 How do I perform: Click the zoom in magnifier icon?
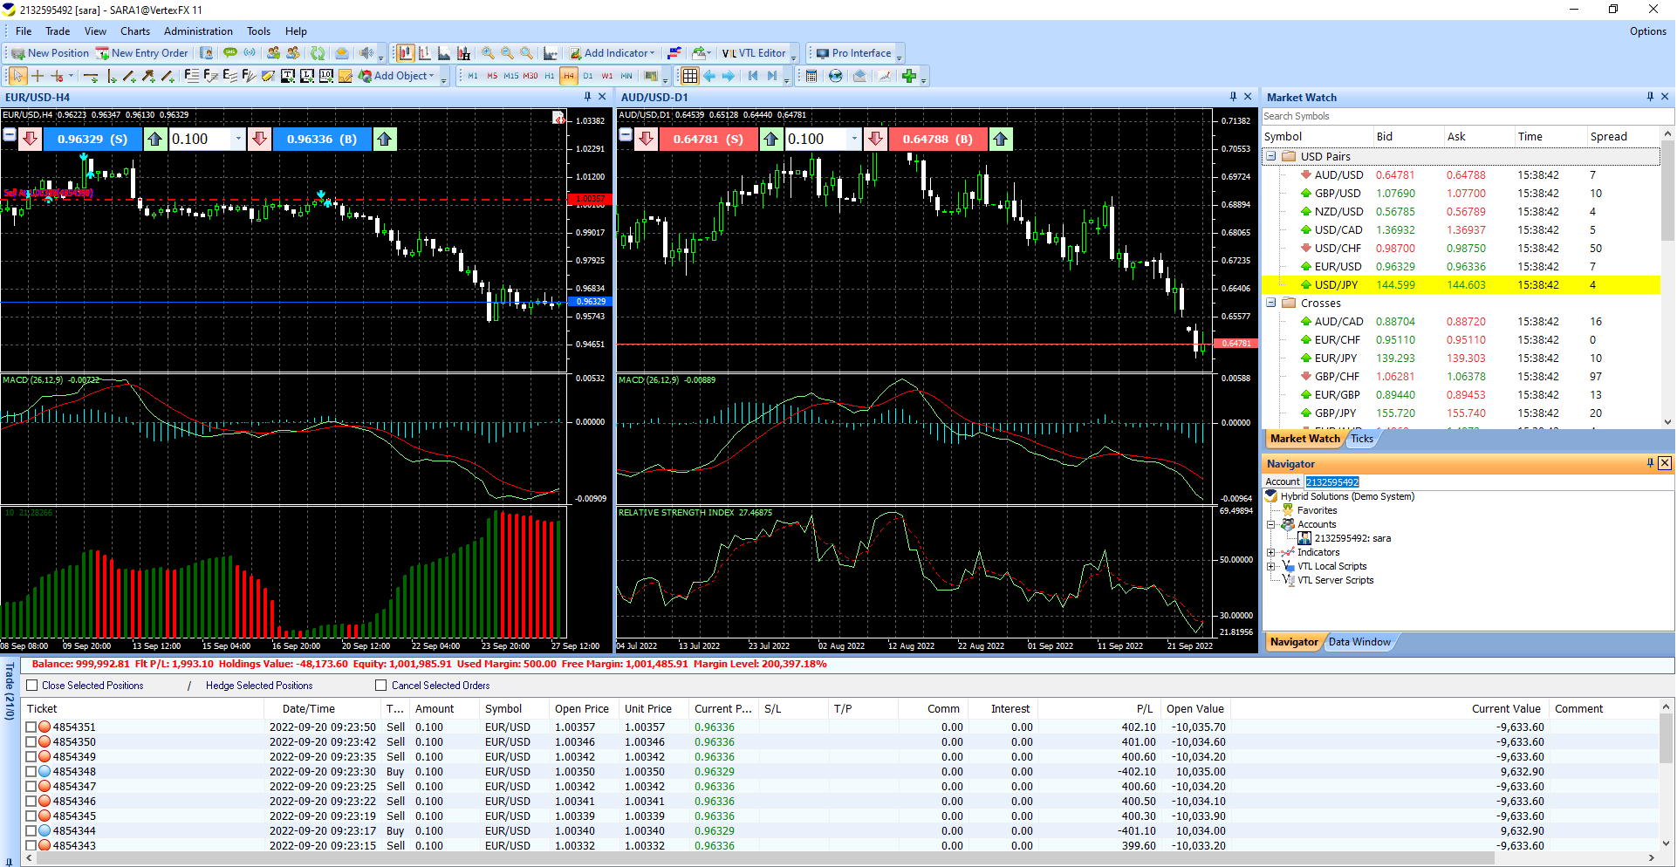click(488, 53)
